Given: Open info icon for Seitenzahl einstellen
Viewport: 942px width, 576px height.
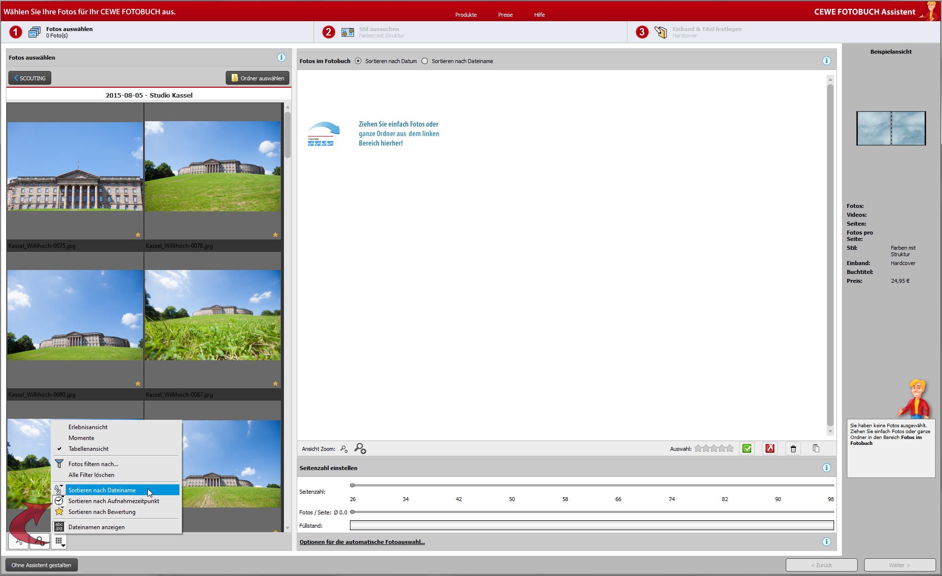Looking at the screenshot, I should (826, 468).
